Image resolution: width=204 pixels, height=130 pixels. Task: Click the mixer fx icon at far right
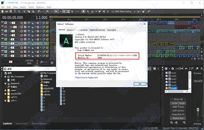click(202, 69)
